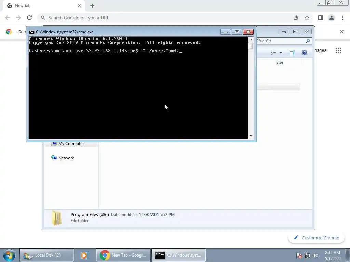Click the Chrome back arrow
Screen dimensions: 350x262
8,18
